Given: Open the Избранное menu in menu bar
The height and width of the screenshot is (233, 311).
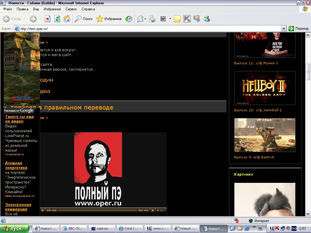Looking at the screenshot, I should click(x=52, y=9).
